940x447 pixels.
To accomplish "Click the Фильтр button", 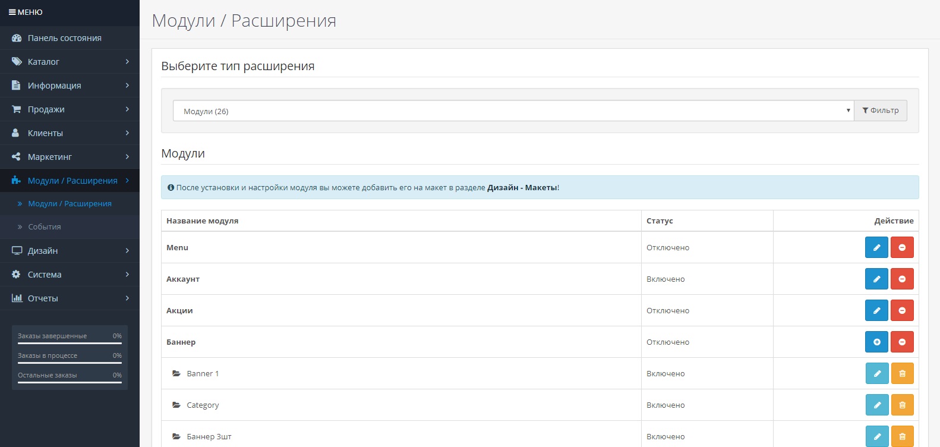I will pos(880,111).
